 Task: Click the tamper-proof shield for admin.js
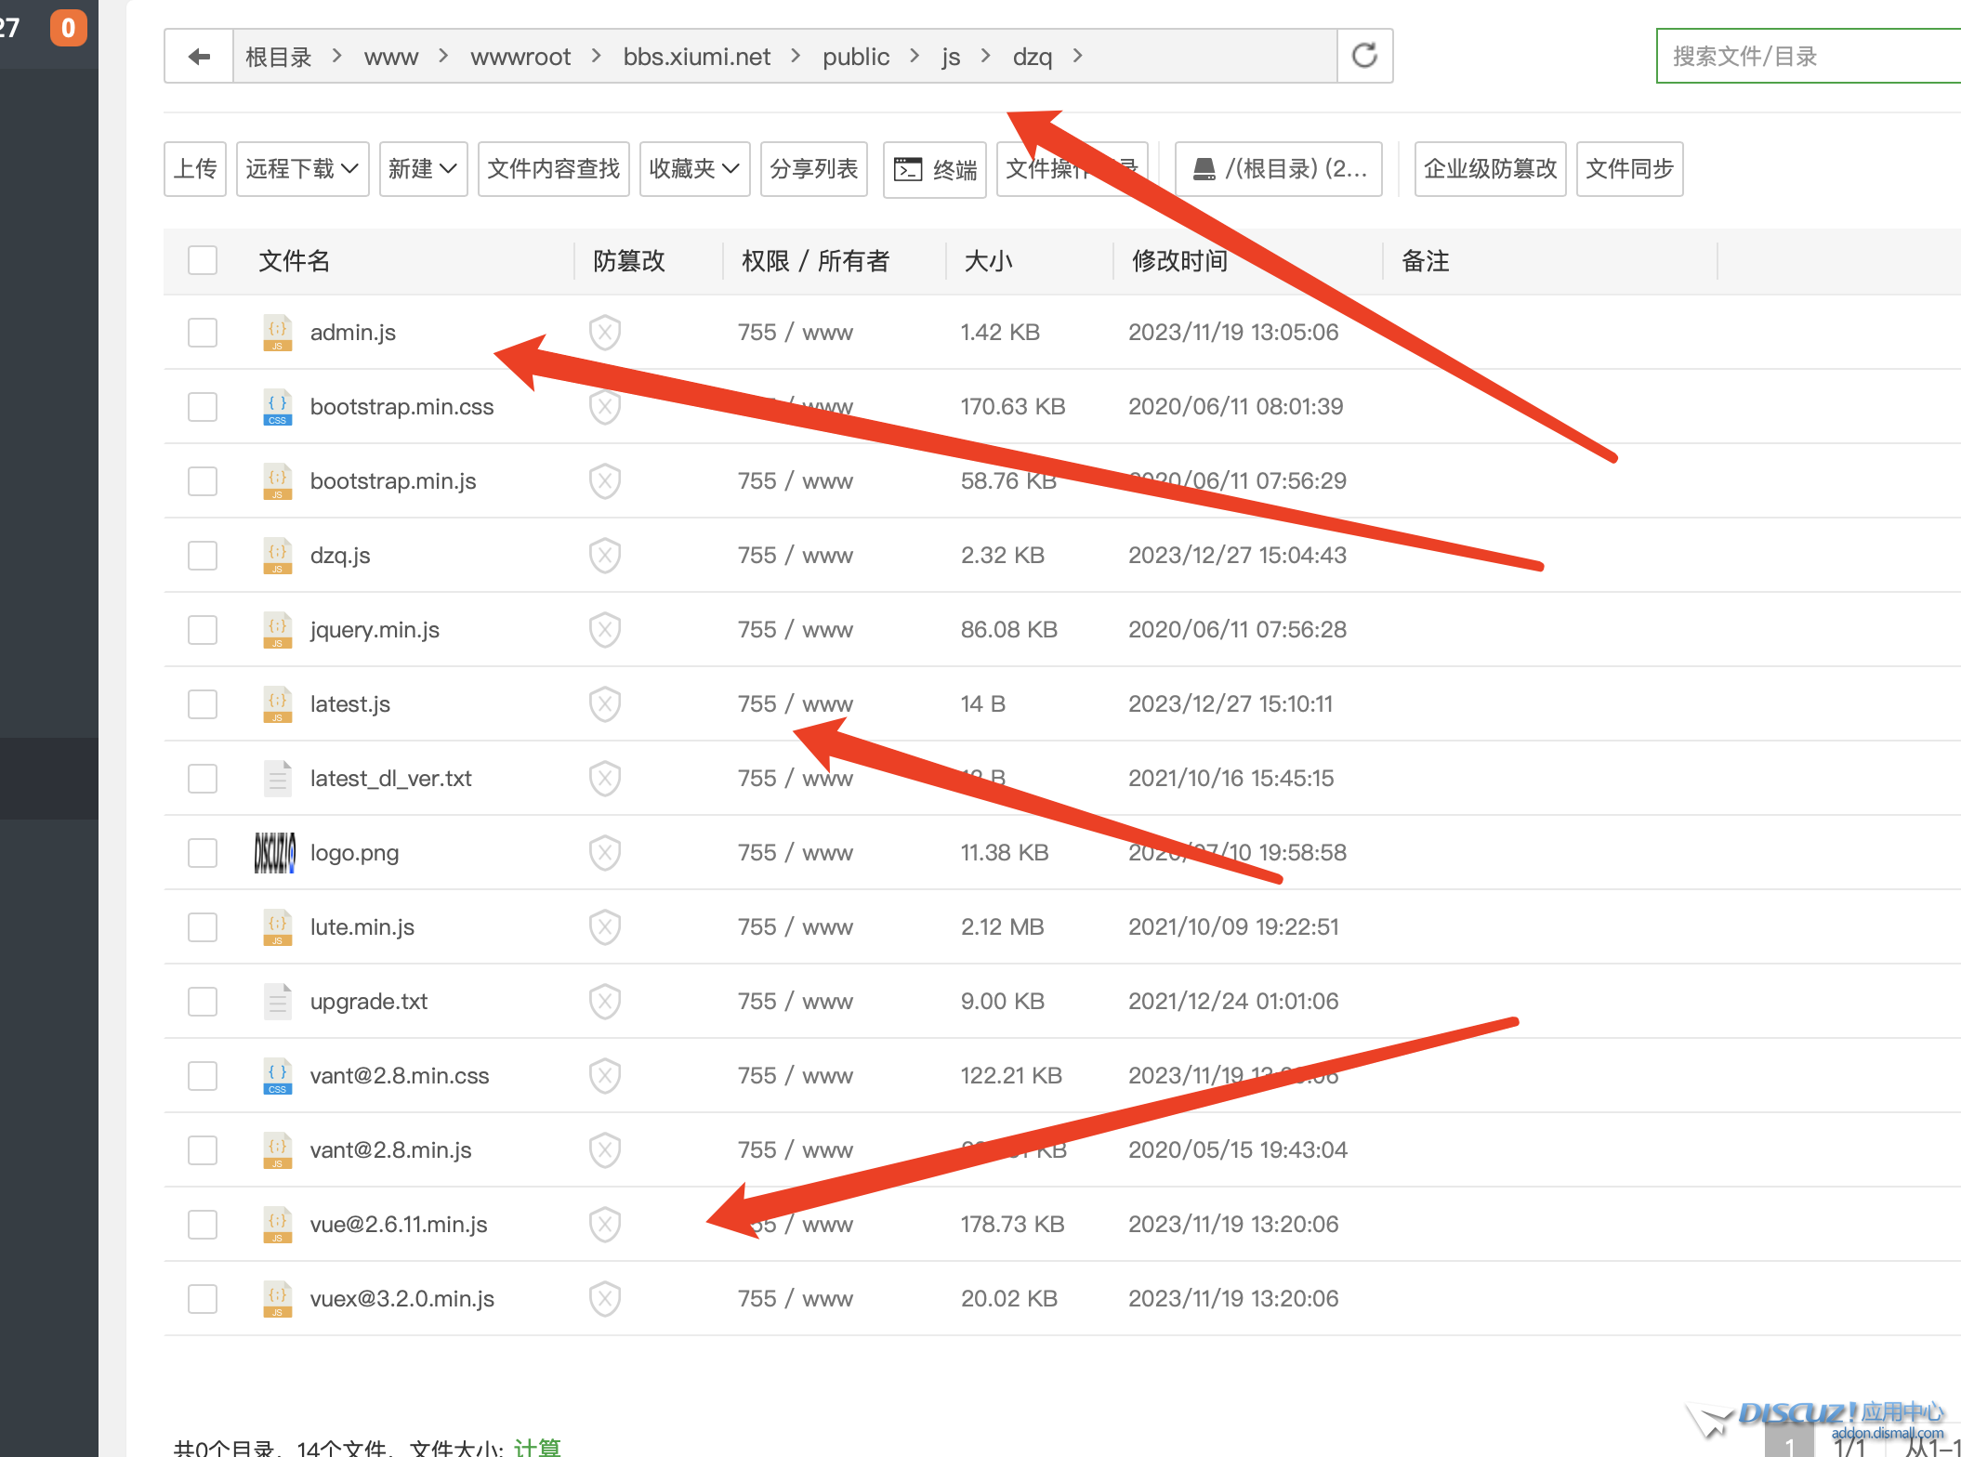tap(605, 332)
